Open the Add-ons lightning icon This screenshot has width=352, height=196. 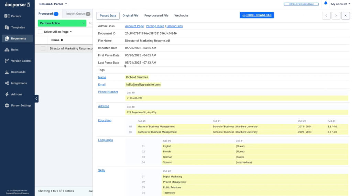point(7,94)
